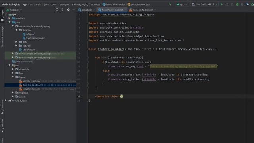Hide the project panel with minus icon
Viewport: 254px width, 143px height.
coord(73,10)
